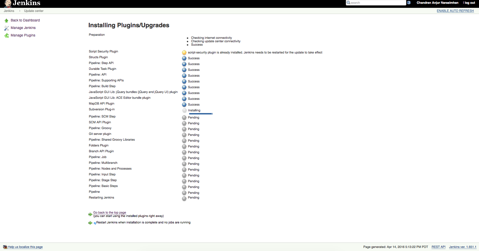Click the Help us localize icon in footer
The height and width of the screenshot is (251, 479).
(x=5, y=247)
